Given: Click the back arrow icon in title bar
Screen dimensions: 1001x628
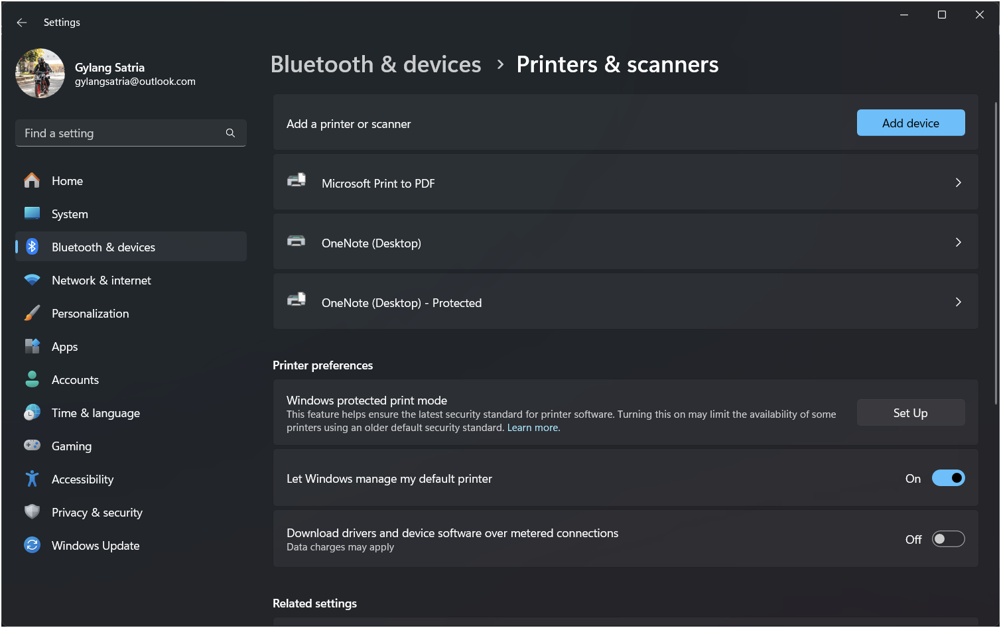Looking at the screenshot, I should tap(22, 23).
